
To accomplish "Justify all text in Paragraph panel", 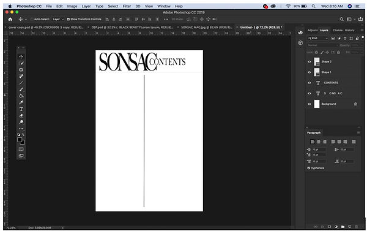I will [x=354, y=142].
